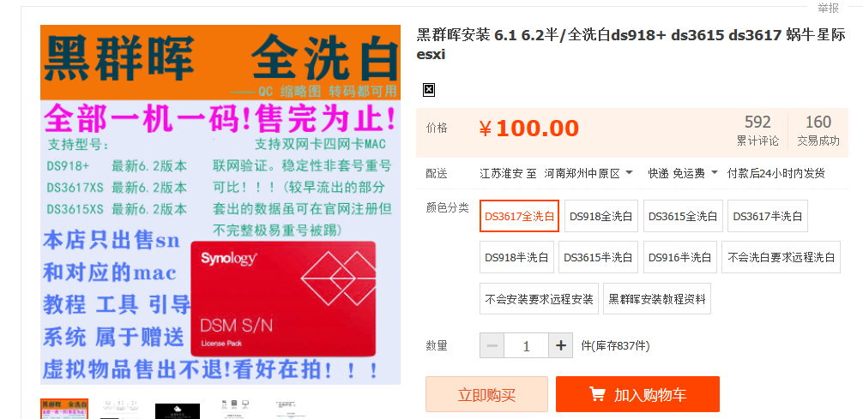Click the quantity input field
Screen dimensions: 863x419
click(x=526, y=345)
